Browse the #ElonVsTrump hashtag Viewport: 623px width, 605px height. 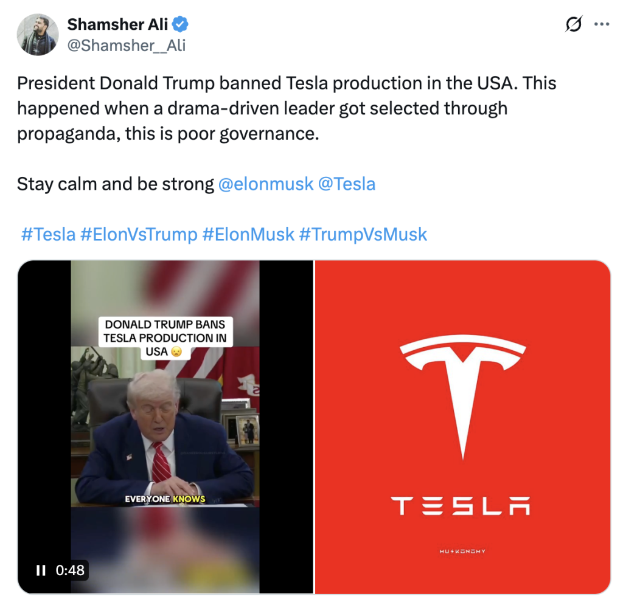click(139, 234)
